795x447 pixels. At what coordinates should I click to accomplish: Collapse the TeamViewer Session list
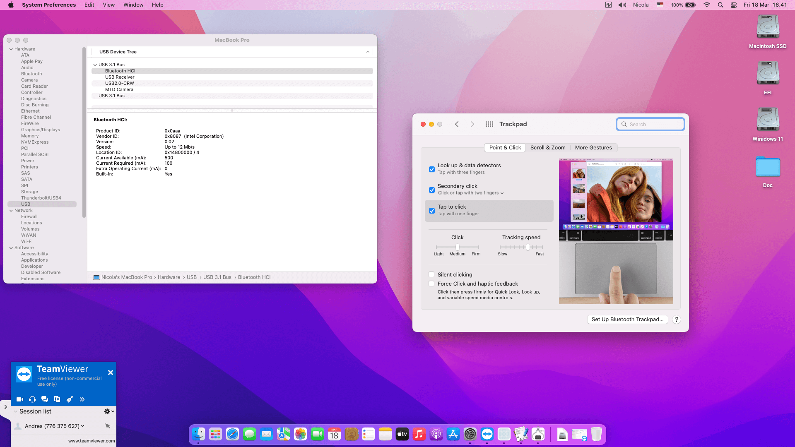coord(16,411)
